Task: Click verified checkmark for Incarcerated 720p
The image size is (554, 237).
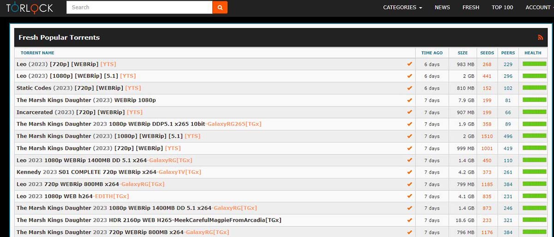Action: pyautogui.click(x=409, y=112)
